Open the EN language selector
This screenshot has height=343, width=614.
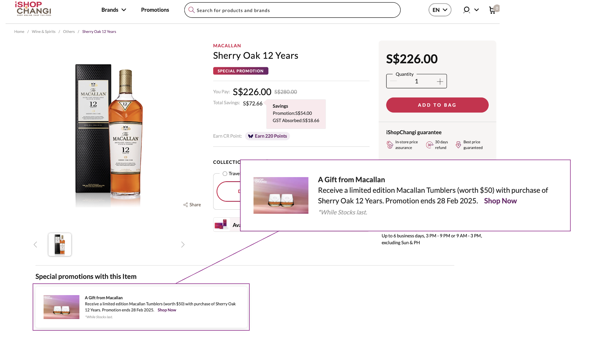click(x=440, y=10)
